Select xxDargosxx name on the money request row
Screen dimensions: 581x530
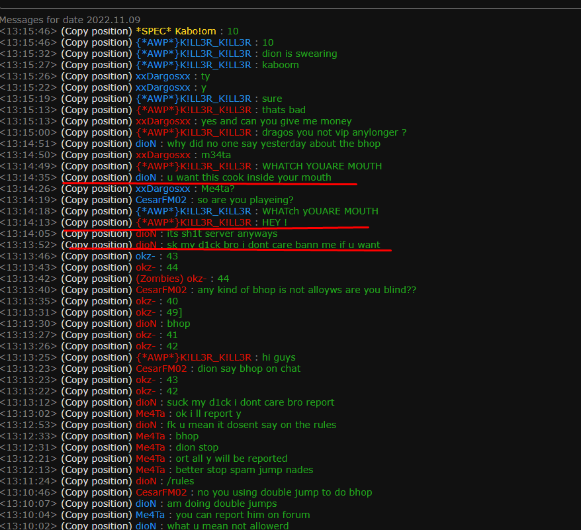(163, 121)
